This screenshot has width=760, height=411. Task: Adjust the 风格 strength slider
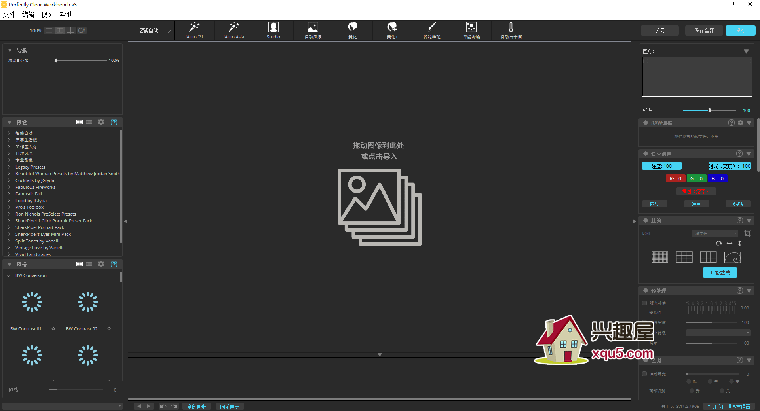(x=76, y=390)
